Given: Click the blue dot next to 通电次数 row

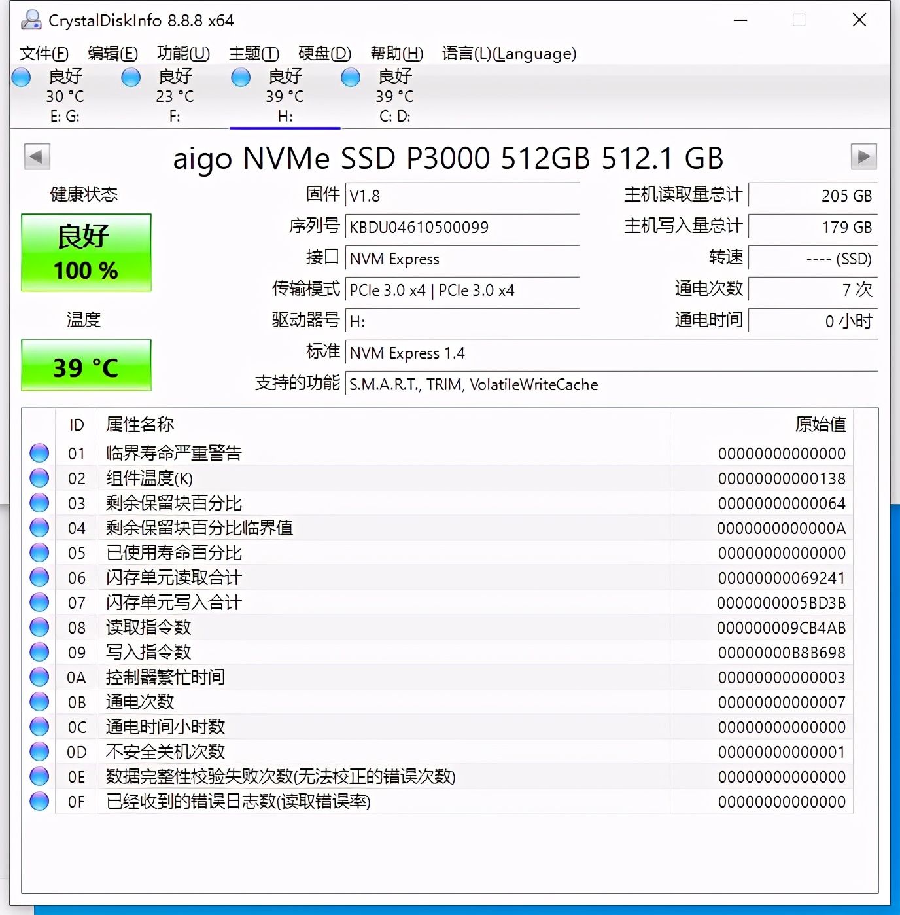Looking at the screenshot, I should 39,702.
